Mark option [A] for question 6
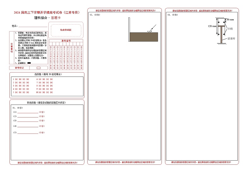The height and width of the screenshot is (177, 251). point(40,79)
